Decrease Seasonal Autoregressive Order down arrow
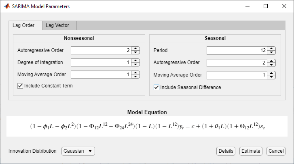 point(271,64)
